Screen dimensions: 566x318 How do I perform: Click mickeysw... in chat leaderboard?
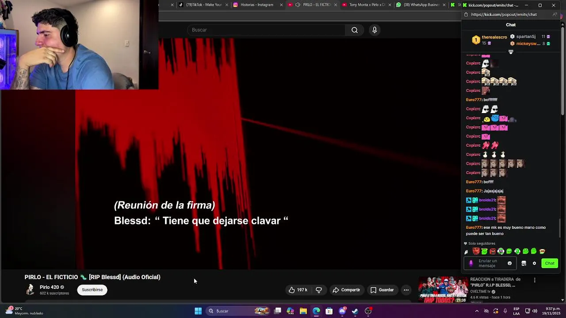coord(528,44)
